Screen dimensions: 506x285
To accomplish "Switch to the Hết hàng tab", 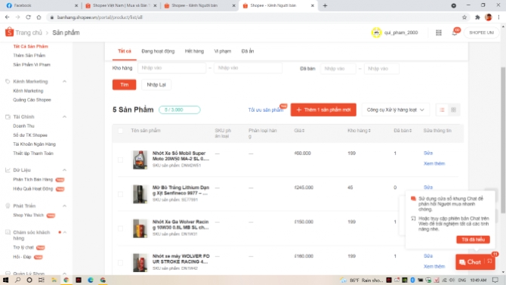I will [194, 51].
